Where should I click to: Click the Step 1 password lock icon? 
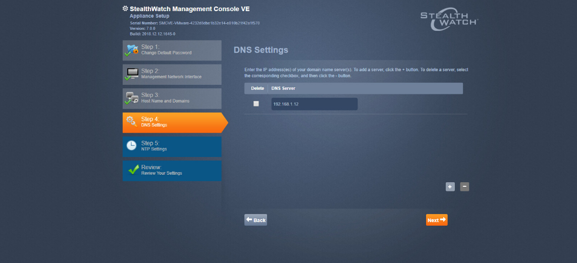point(132,50)
